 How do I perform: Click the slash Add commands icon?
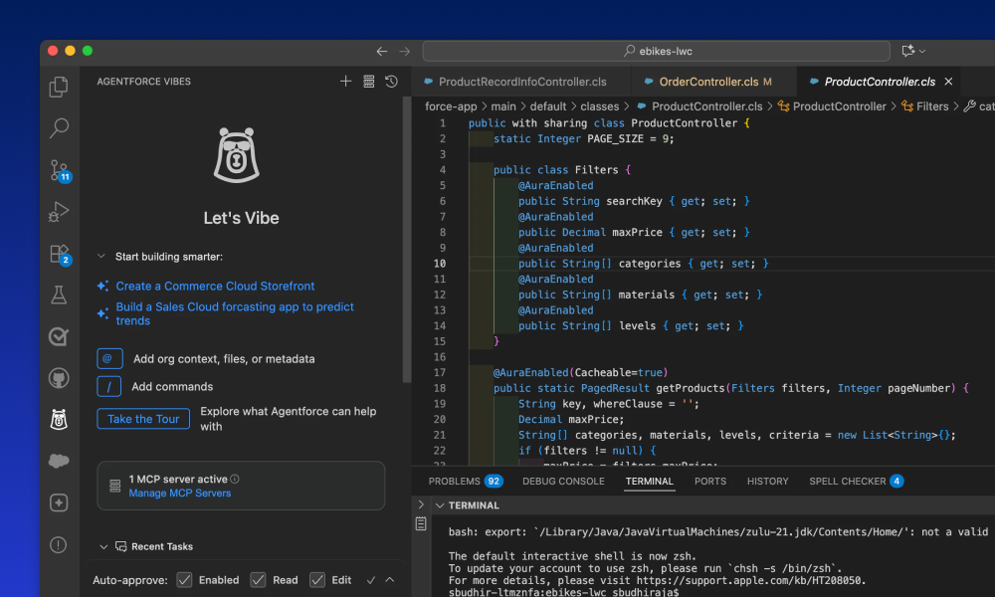tap(109, 386)
